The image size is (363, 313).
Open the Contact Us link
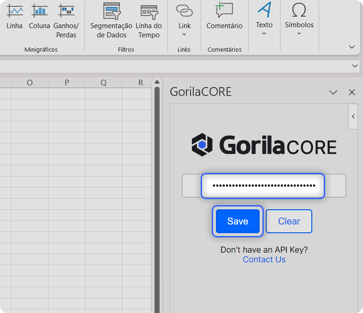(x=264, y=260)
